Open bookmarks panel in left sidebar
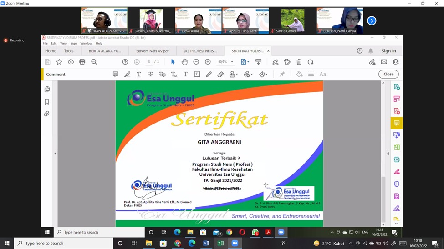The width and height of the screenshot is (444, 249). coord(47,101)
